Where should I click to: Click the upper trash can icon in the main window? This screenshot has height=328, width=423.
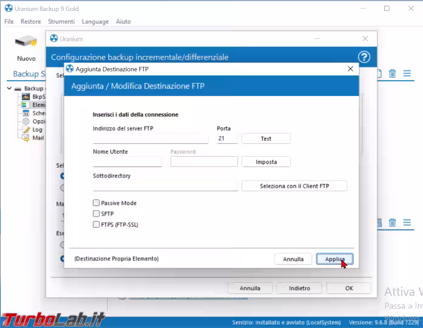click(392, 73)
